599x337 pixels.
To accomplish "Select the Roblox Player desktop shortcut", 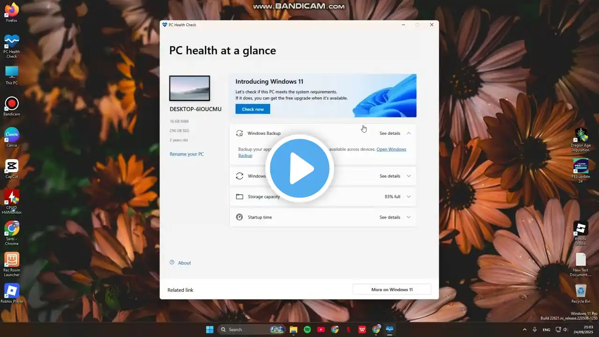I will click(x=12, y=293).
